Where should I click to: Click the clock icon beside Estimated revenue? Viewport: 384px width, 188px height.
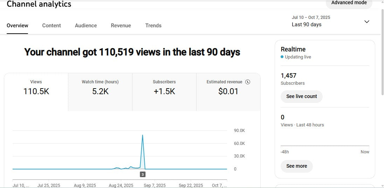click(248, 82)
